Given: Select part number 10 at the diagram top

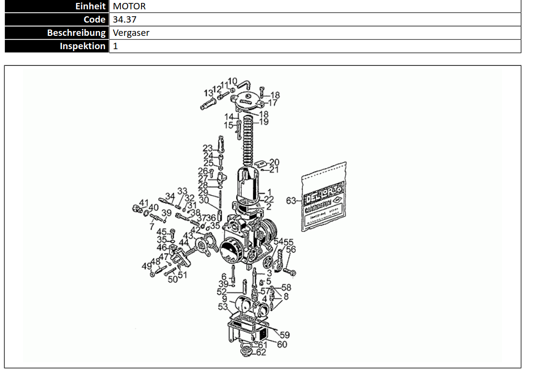Looking at the screenshot, I should click(232, 81).
